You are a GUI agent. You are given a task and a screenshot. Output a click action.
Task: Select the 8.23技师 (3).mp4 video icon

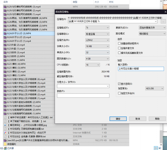coord(5,52)
